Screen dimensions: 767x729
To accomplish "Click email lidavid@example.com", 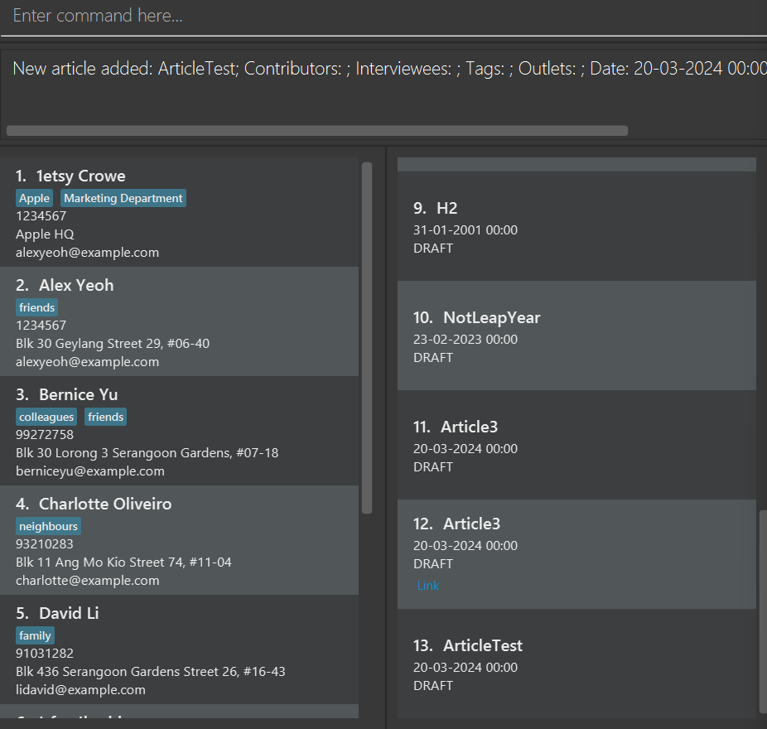I will point(80,690).
